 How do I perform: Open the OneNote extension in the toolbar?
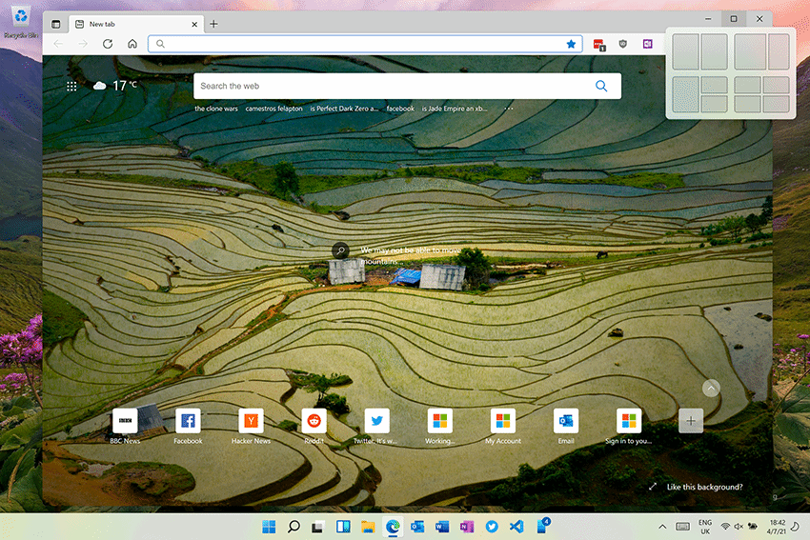647,44
